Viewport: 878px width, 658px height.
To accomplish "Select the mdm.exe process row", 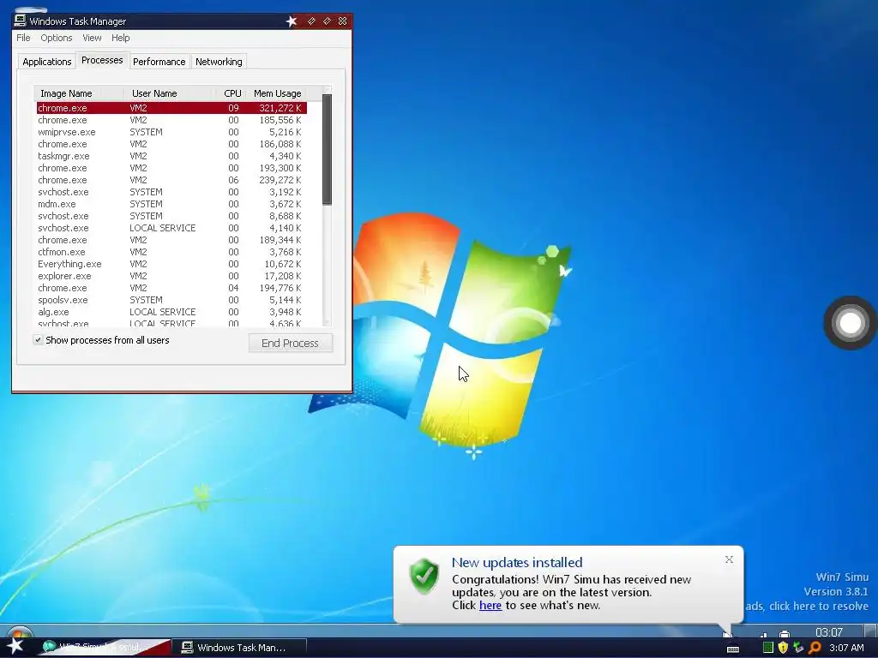I will click(x=171, y=204).
